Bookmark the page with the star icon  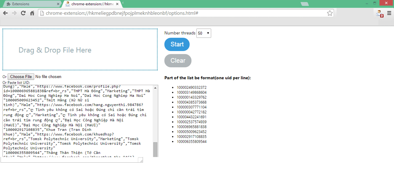[329, 13]
